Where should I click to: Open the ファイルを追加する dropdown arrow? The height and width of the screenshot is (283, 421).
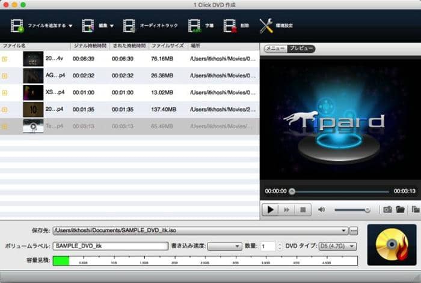point(70,26)
